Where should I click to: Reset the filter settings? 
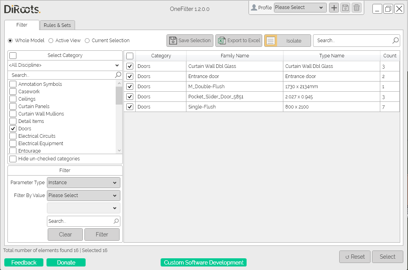(x=355, y=257)
